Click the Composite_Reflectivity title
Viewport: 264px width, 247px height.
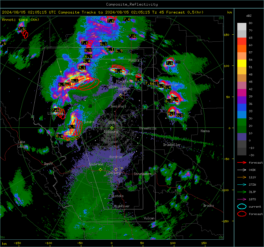tap(132, 4)
